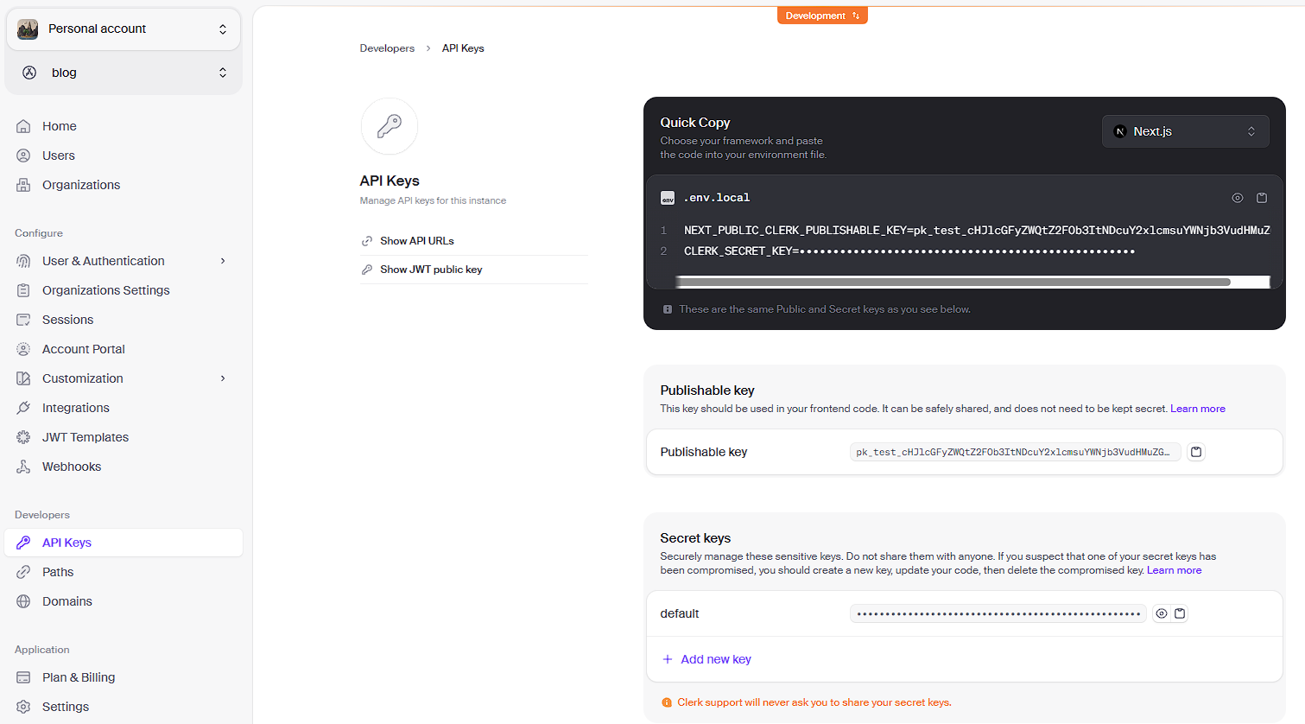The image size is (1305, 724).
Task: Click the Webhooks icon in sidebar
Action: click(23, 467)
